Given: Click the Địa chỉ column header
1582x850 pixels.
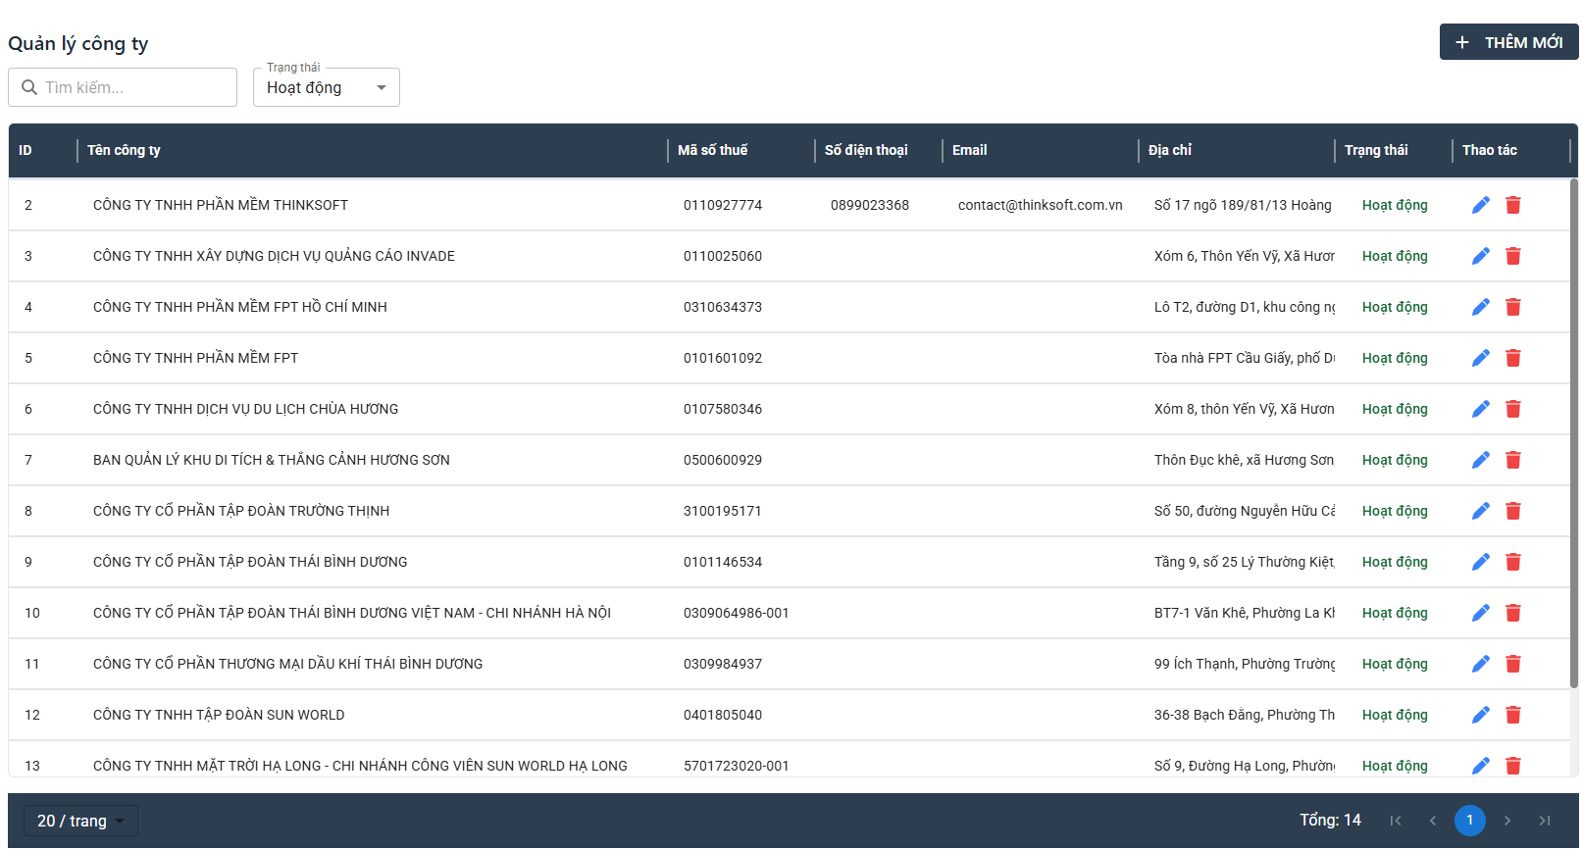Looking at the screenshot, I should [1169, 150].
